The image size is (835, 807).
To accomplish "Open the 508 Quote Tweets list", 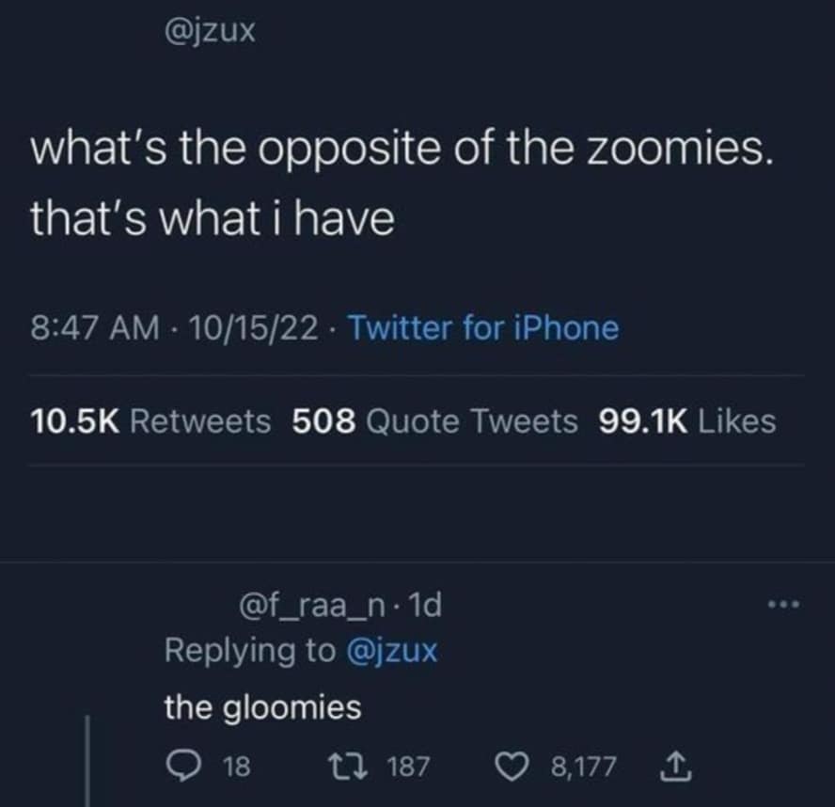I will pos(435,421).
